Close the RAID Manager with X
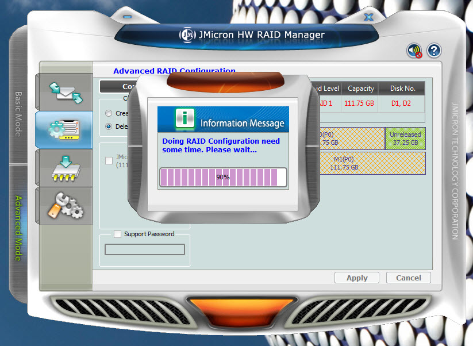The image size is (473, 346). point(368,17)
